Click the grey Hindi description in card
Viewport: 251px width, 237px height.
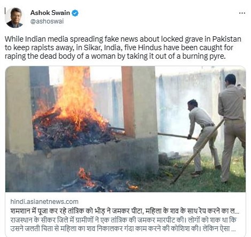(x=123, y=224)
